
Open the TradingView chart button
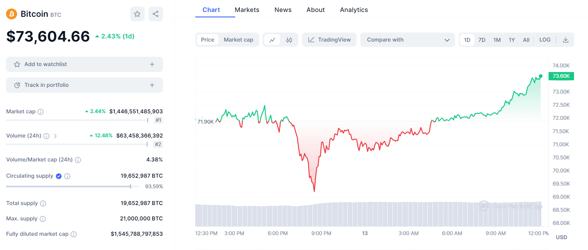click(329, 40)
